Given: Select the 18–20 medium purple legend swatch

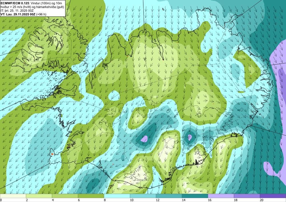Looking at the screenshot, I should click(x=247, y=196).
